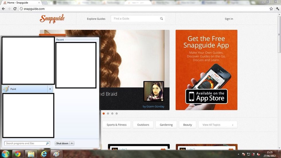The image size is (281, 158).
Task: Click the search magnifier in Find a Guide
Action: point(161,19)
